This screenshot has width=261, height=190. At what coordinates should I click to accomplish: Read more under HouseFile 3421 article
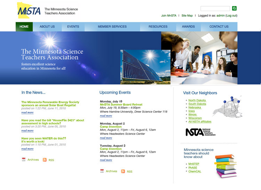(27, 130)
